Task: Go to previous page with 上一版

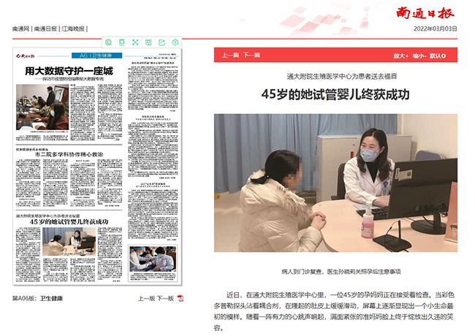Action: pos(147,298)
